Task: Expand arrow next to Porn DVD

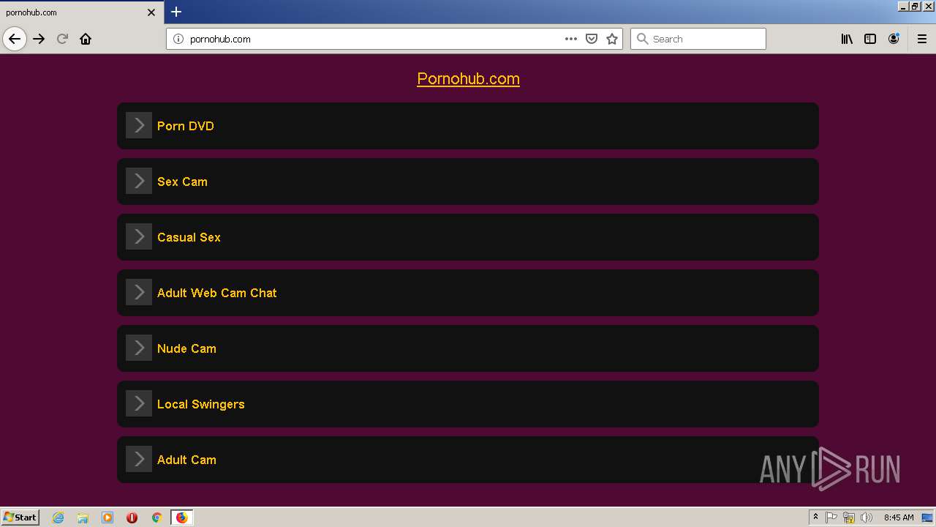Action: (139, 125)
